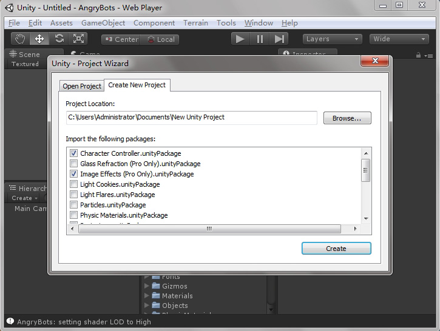The width and height of the screenshot is (440, 331).
Task: Select Main Camera in Hierarchy
Action: click(30, 209)
